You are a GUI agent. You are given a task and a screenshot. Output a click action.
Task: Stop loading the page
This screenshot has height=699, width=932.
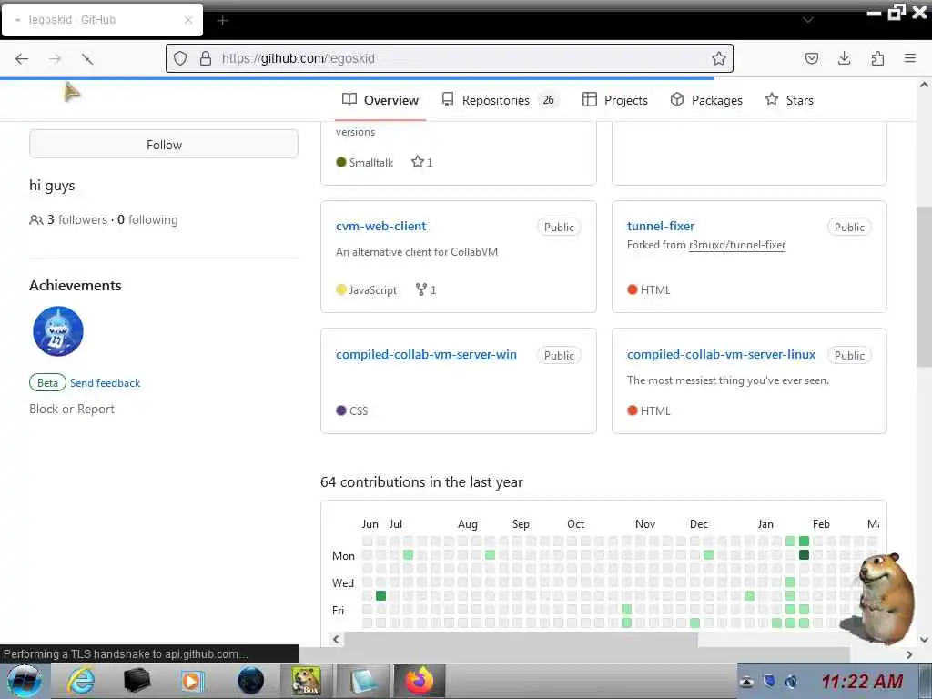tap(87, 58)
